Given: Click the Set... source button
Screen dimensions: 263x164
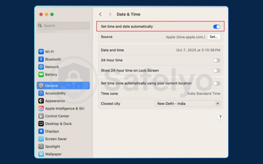Looking at the screenshot, I should (214, 37).
